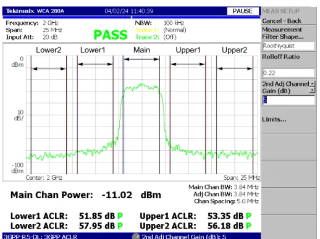The width and height of the screenshot is (320, 239).
Task: Click the Lower2 channel width arrow marker
Action: tap(49, 69)
